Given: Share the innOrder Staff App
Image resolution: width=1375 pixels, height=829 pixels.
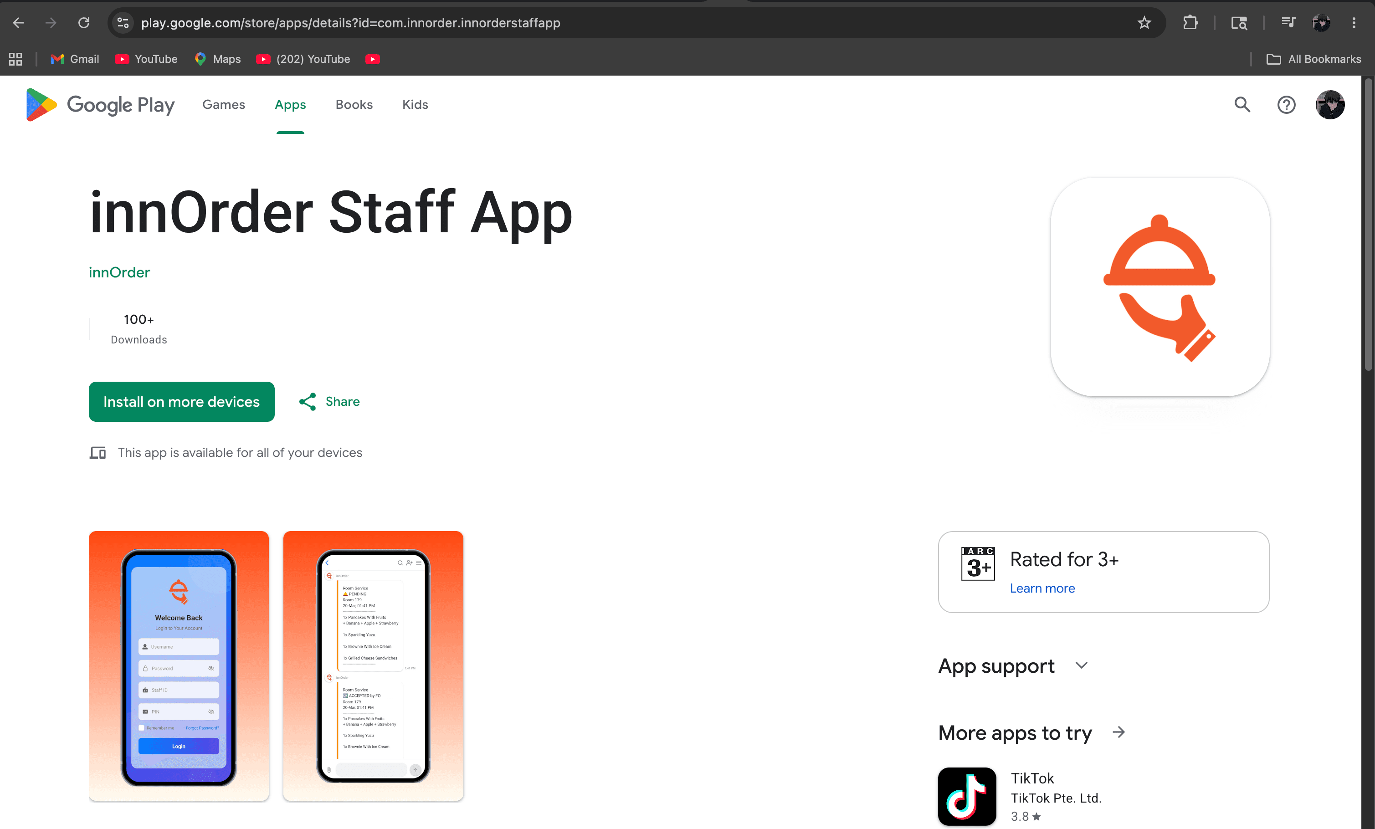Looking at the screenshot, I should [329, 402].
